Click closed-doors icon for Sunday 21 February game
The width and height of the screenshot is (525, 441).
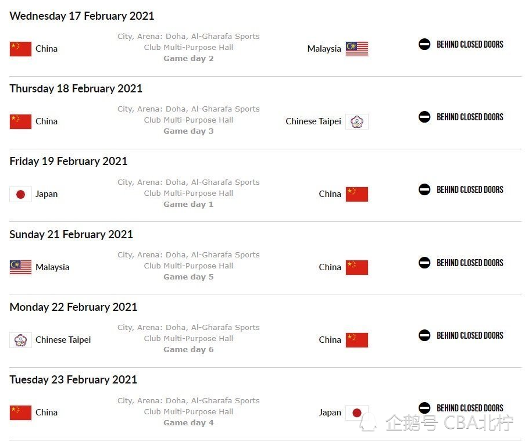click(424, 263)
